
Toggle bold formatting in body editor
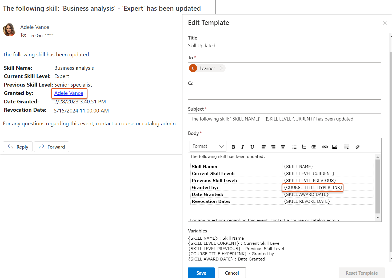233,147
